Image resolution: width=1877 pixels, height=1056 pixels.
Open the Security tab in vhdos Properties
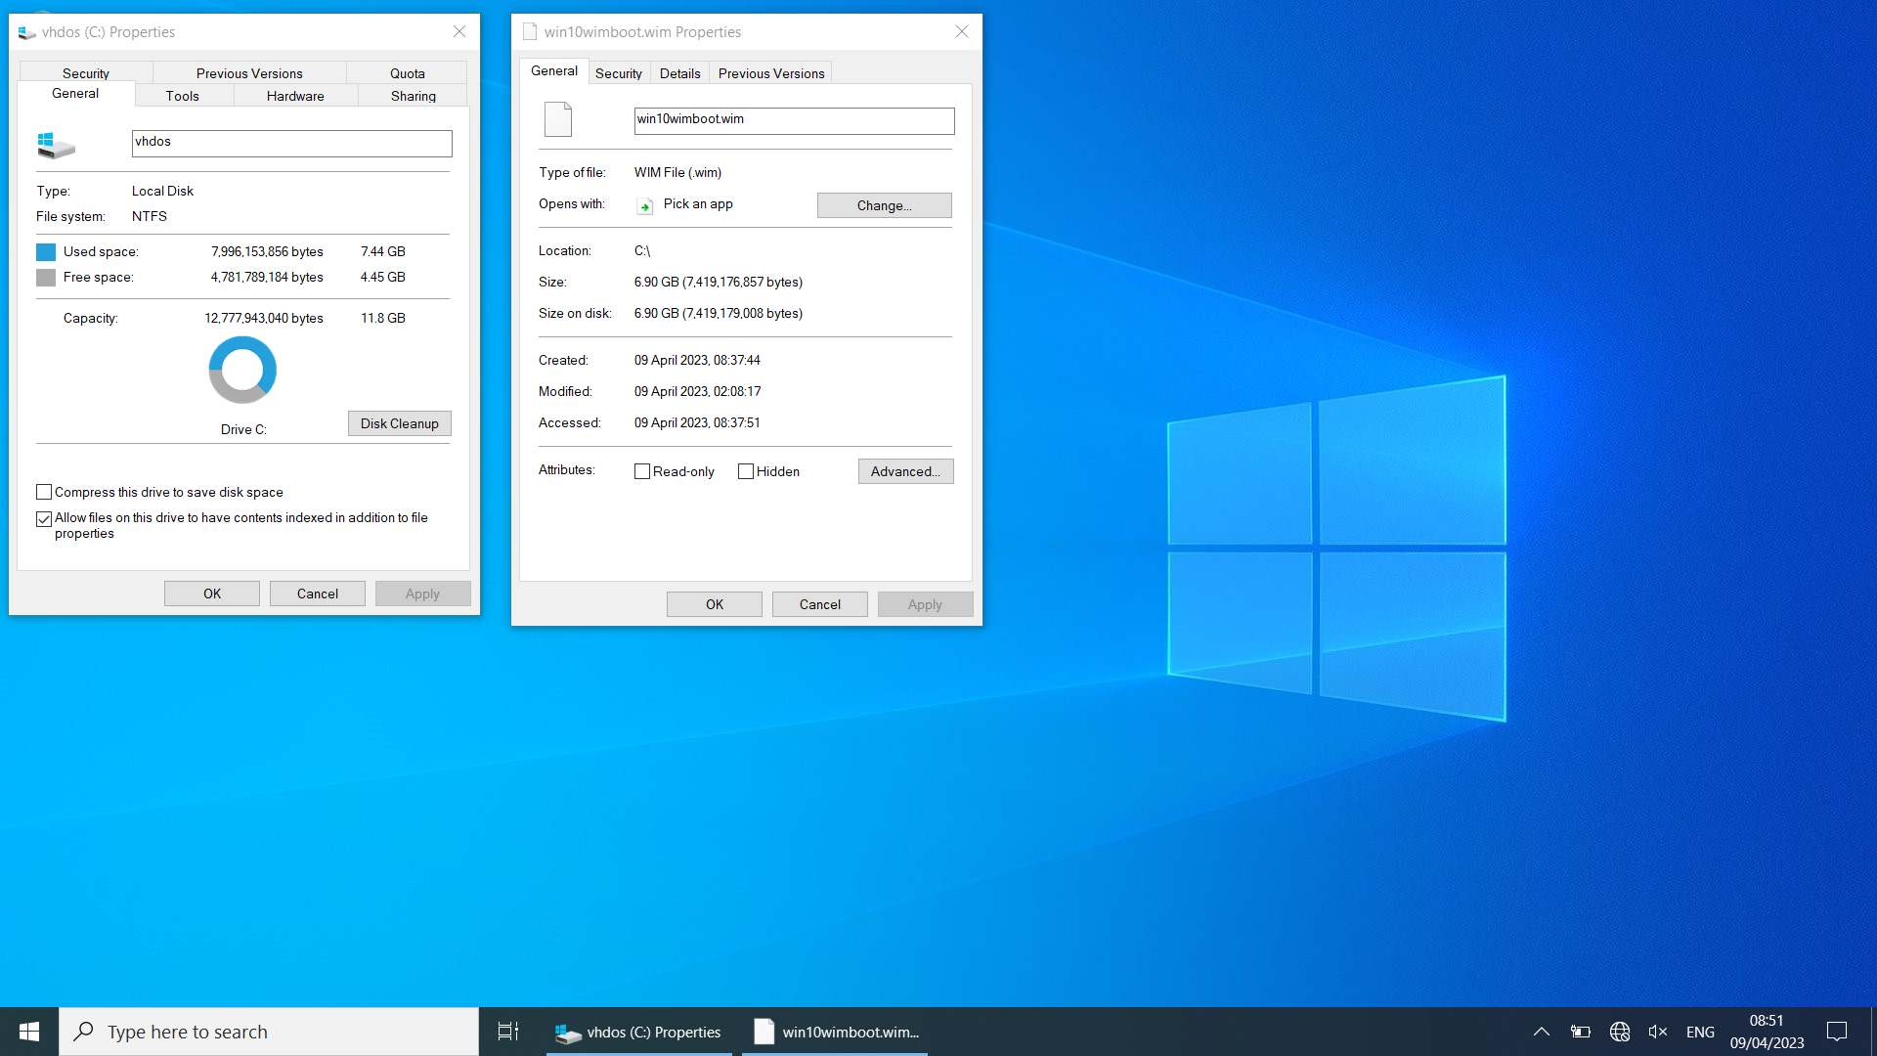[86, 73]
